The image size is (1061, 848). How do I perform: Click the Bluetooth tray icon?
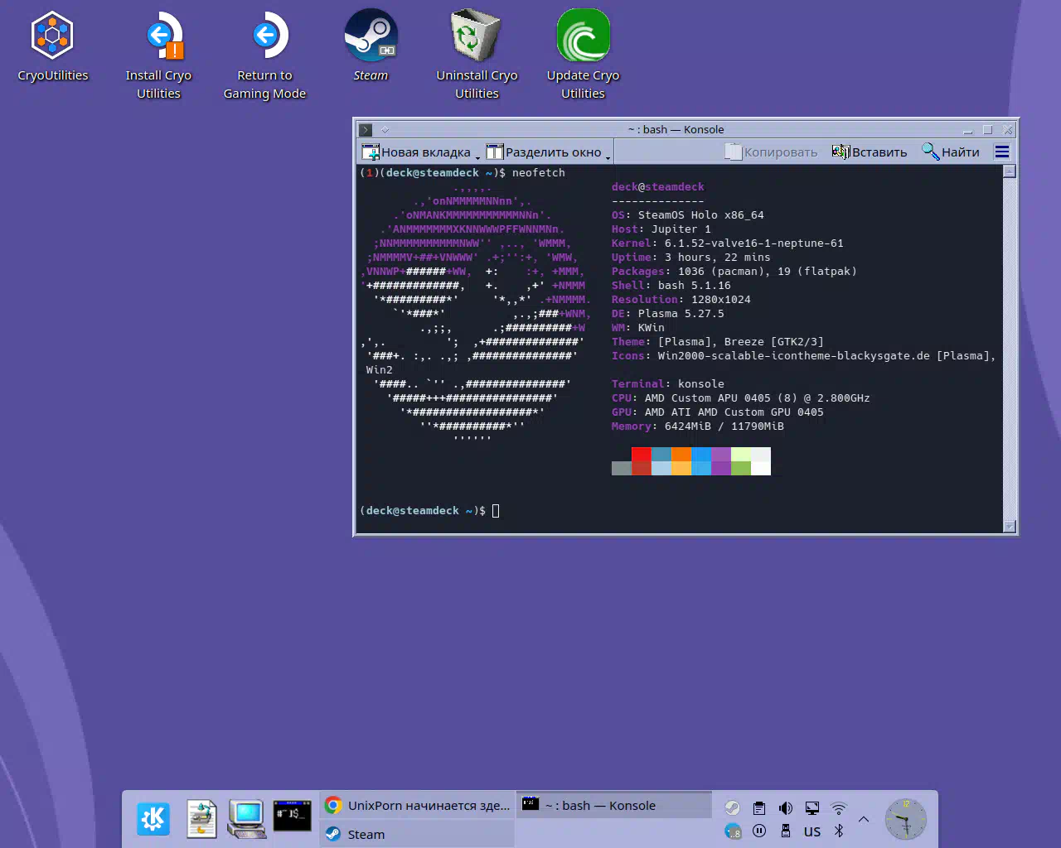[x=839, y=831]
